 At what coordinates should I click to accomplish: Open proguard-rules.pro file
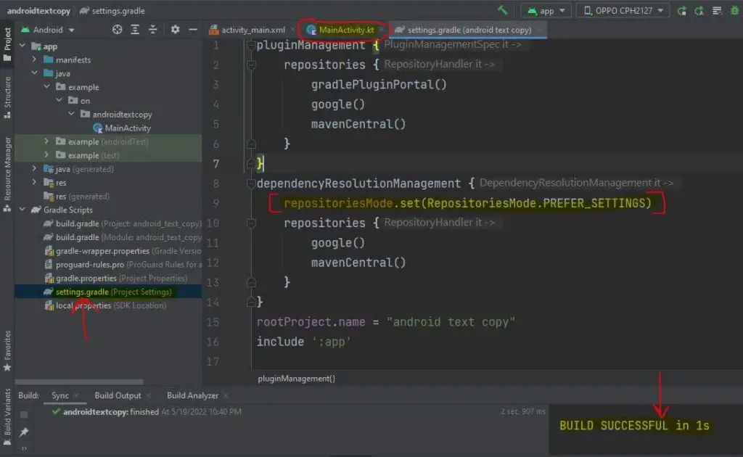pyautogui.click(x=122, y=265)
